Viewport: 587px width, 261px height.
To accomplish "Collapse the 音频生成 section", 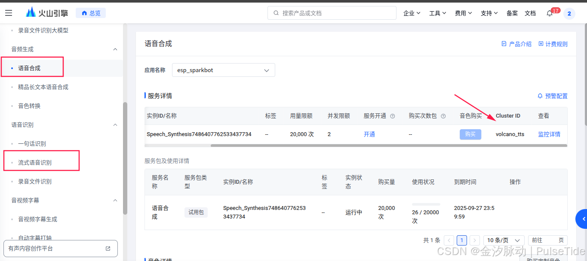I will coord(115,49).
